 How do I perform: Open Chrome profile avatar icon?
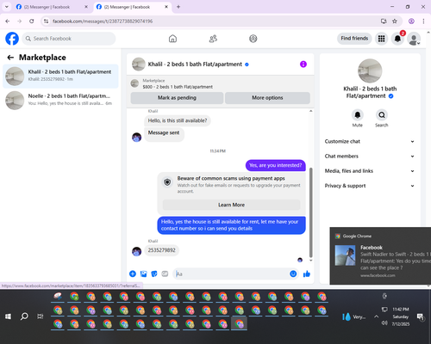point(411,21)
